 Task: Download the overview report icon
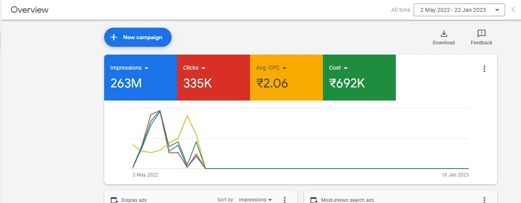(x=444, y=34)
